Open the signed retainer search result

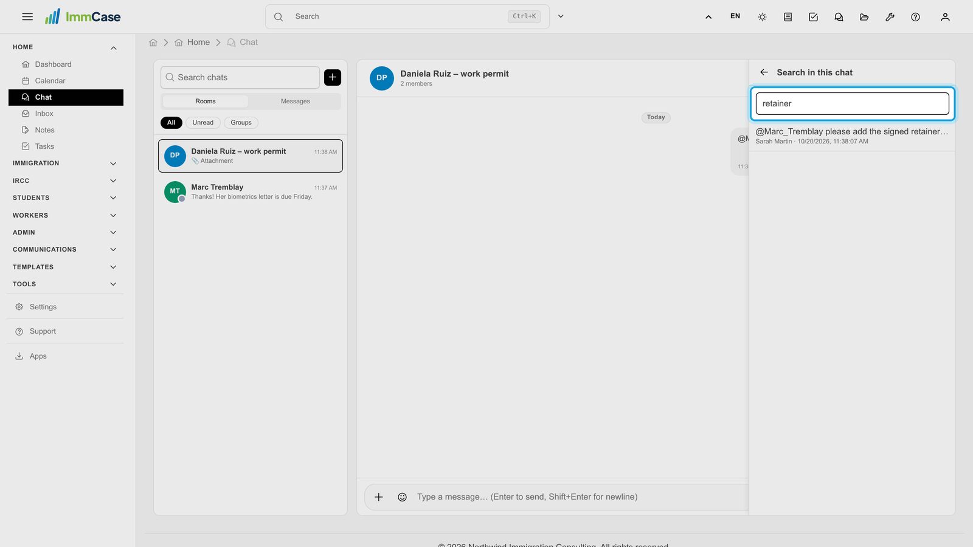[x=852, y=136]
